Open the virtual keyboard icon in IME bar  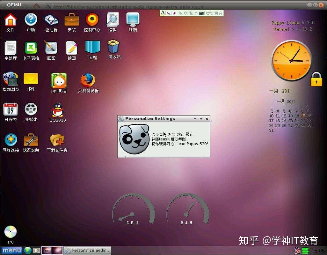(201, 13)
